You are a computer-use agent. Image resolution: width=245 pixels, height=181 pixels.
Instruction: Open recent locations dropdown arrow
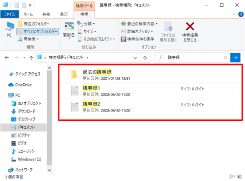(x=24, y=58)
